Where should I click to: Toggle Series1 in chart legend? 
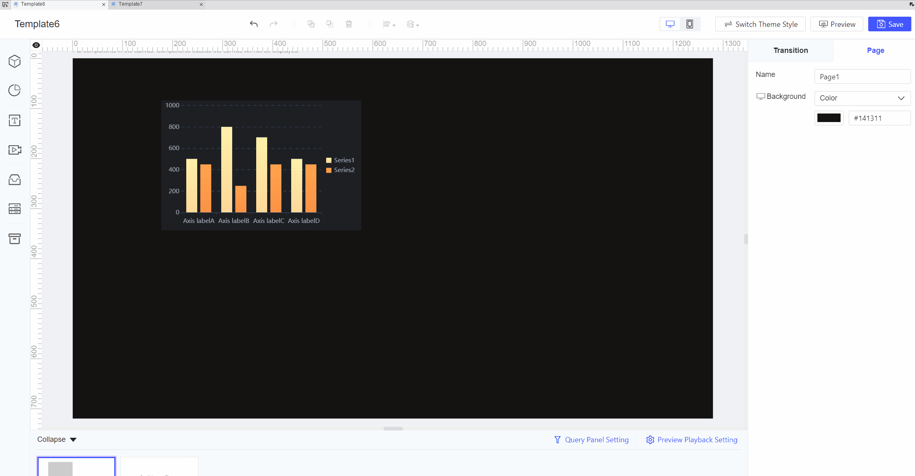[340, 160]
